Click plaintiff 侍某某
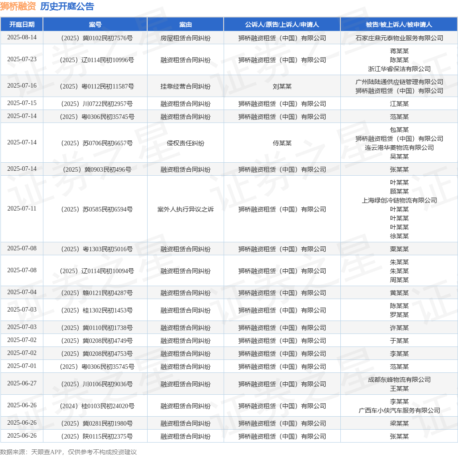This screenshot has width=458, height=456. [282, 143]
